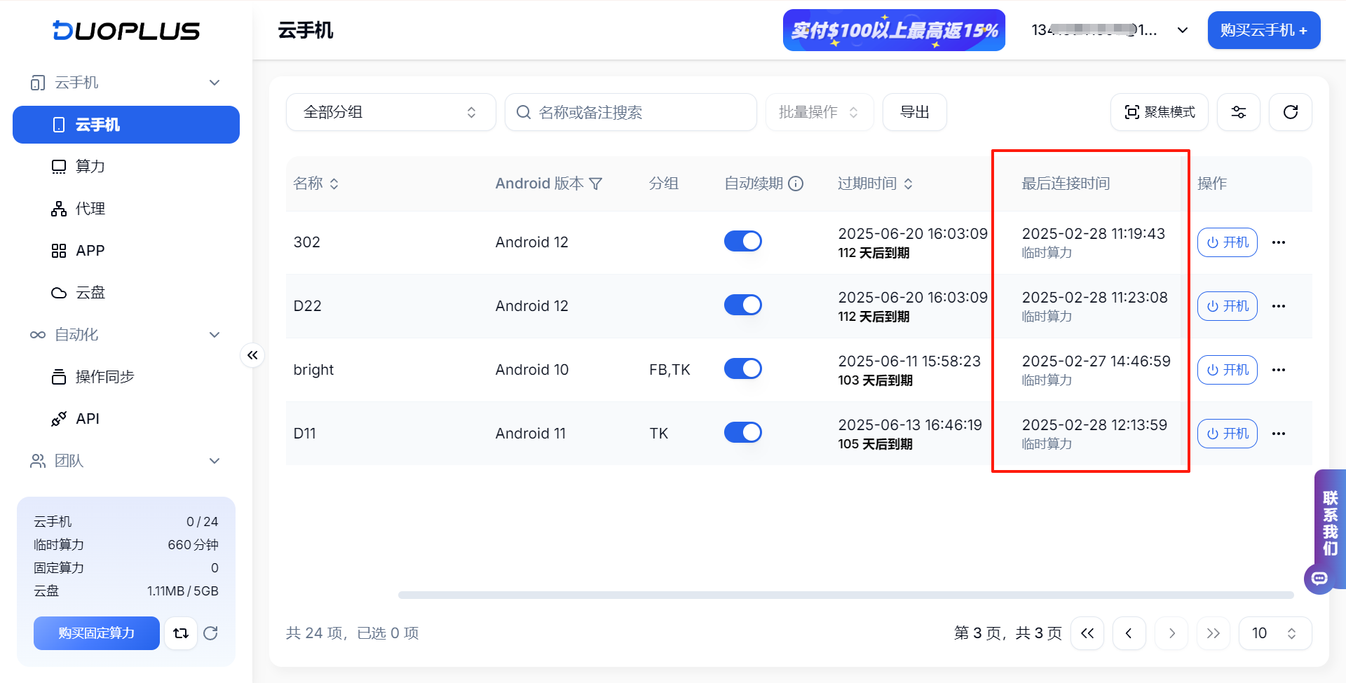Expand the account dropdown arrow
Image resolution: width=1346 pixels, height=683 pixels.
point(1183,30)
